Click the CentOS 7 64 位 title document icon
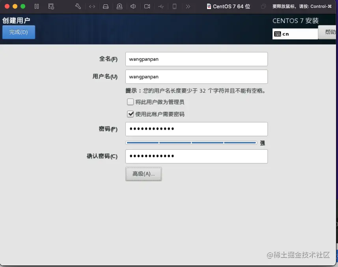This screenshot has height=267, width=338. point(209,6)
